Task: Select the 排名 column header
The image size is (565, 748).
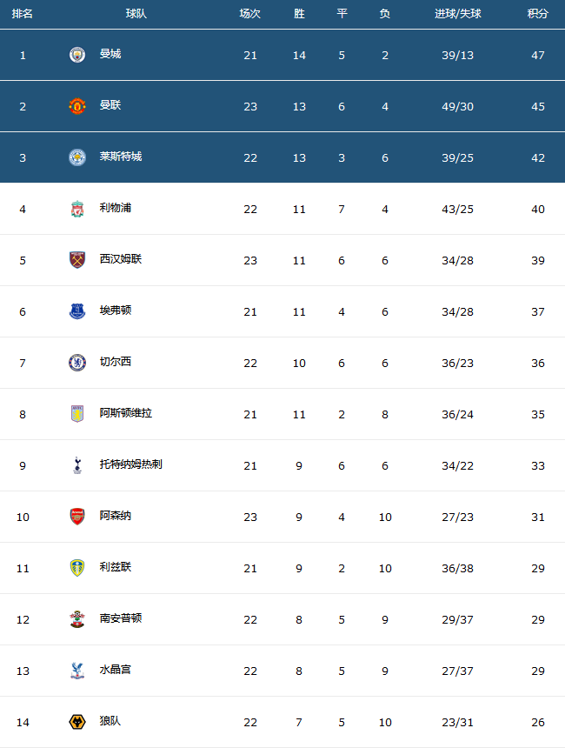Action: [x=23, y=14]
